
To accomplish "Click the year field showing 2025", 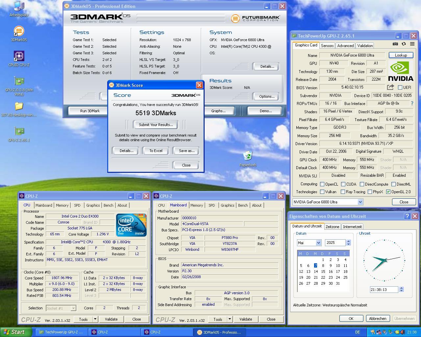I will click(335, 243).
